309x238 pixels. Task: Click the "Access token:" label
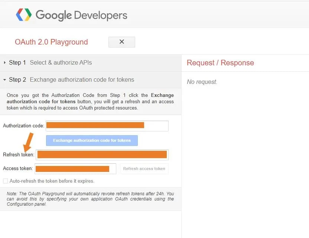click(x=18, y=169)
